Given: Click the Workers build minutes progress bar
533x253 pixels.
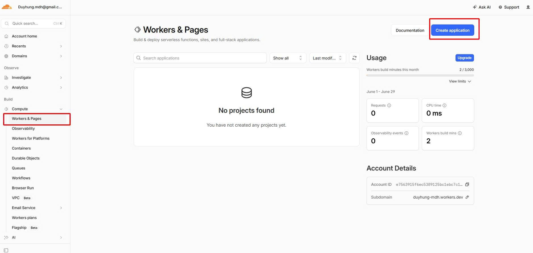Looking at the screenshot, I should [x=420, y=75].
